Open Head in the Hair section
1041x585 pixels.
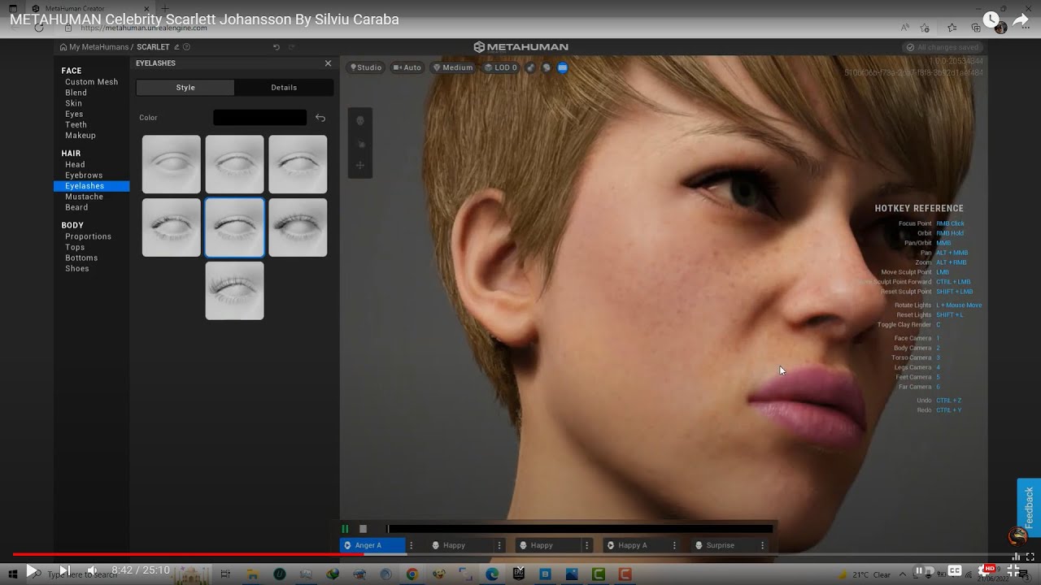click(75, 165)
